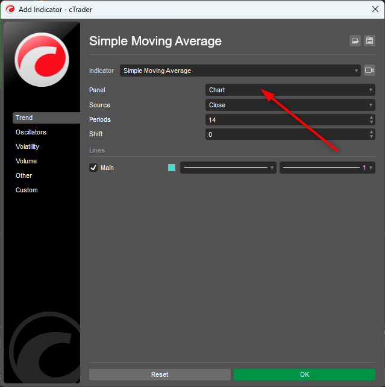385x387 pixels.
Task: Select the Volatility category
Action: click(27, 147)
